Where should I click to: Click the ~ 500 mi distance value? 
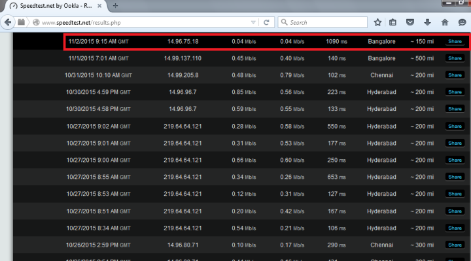(422, 58)
